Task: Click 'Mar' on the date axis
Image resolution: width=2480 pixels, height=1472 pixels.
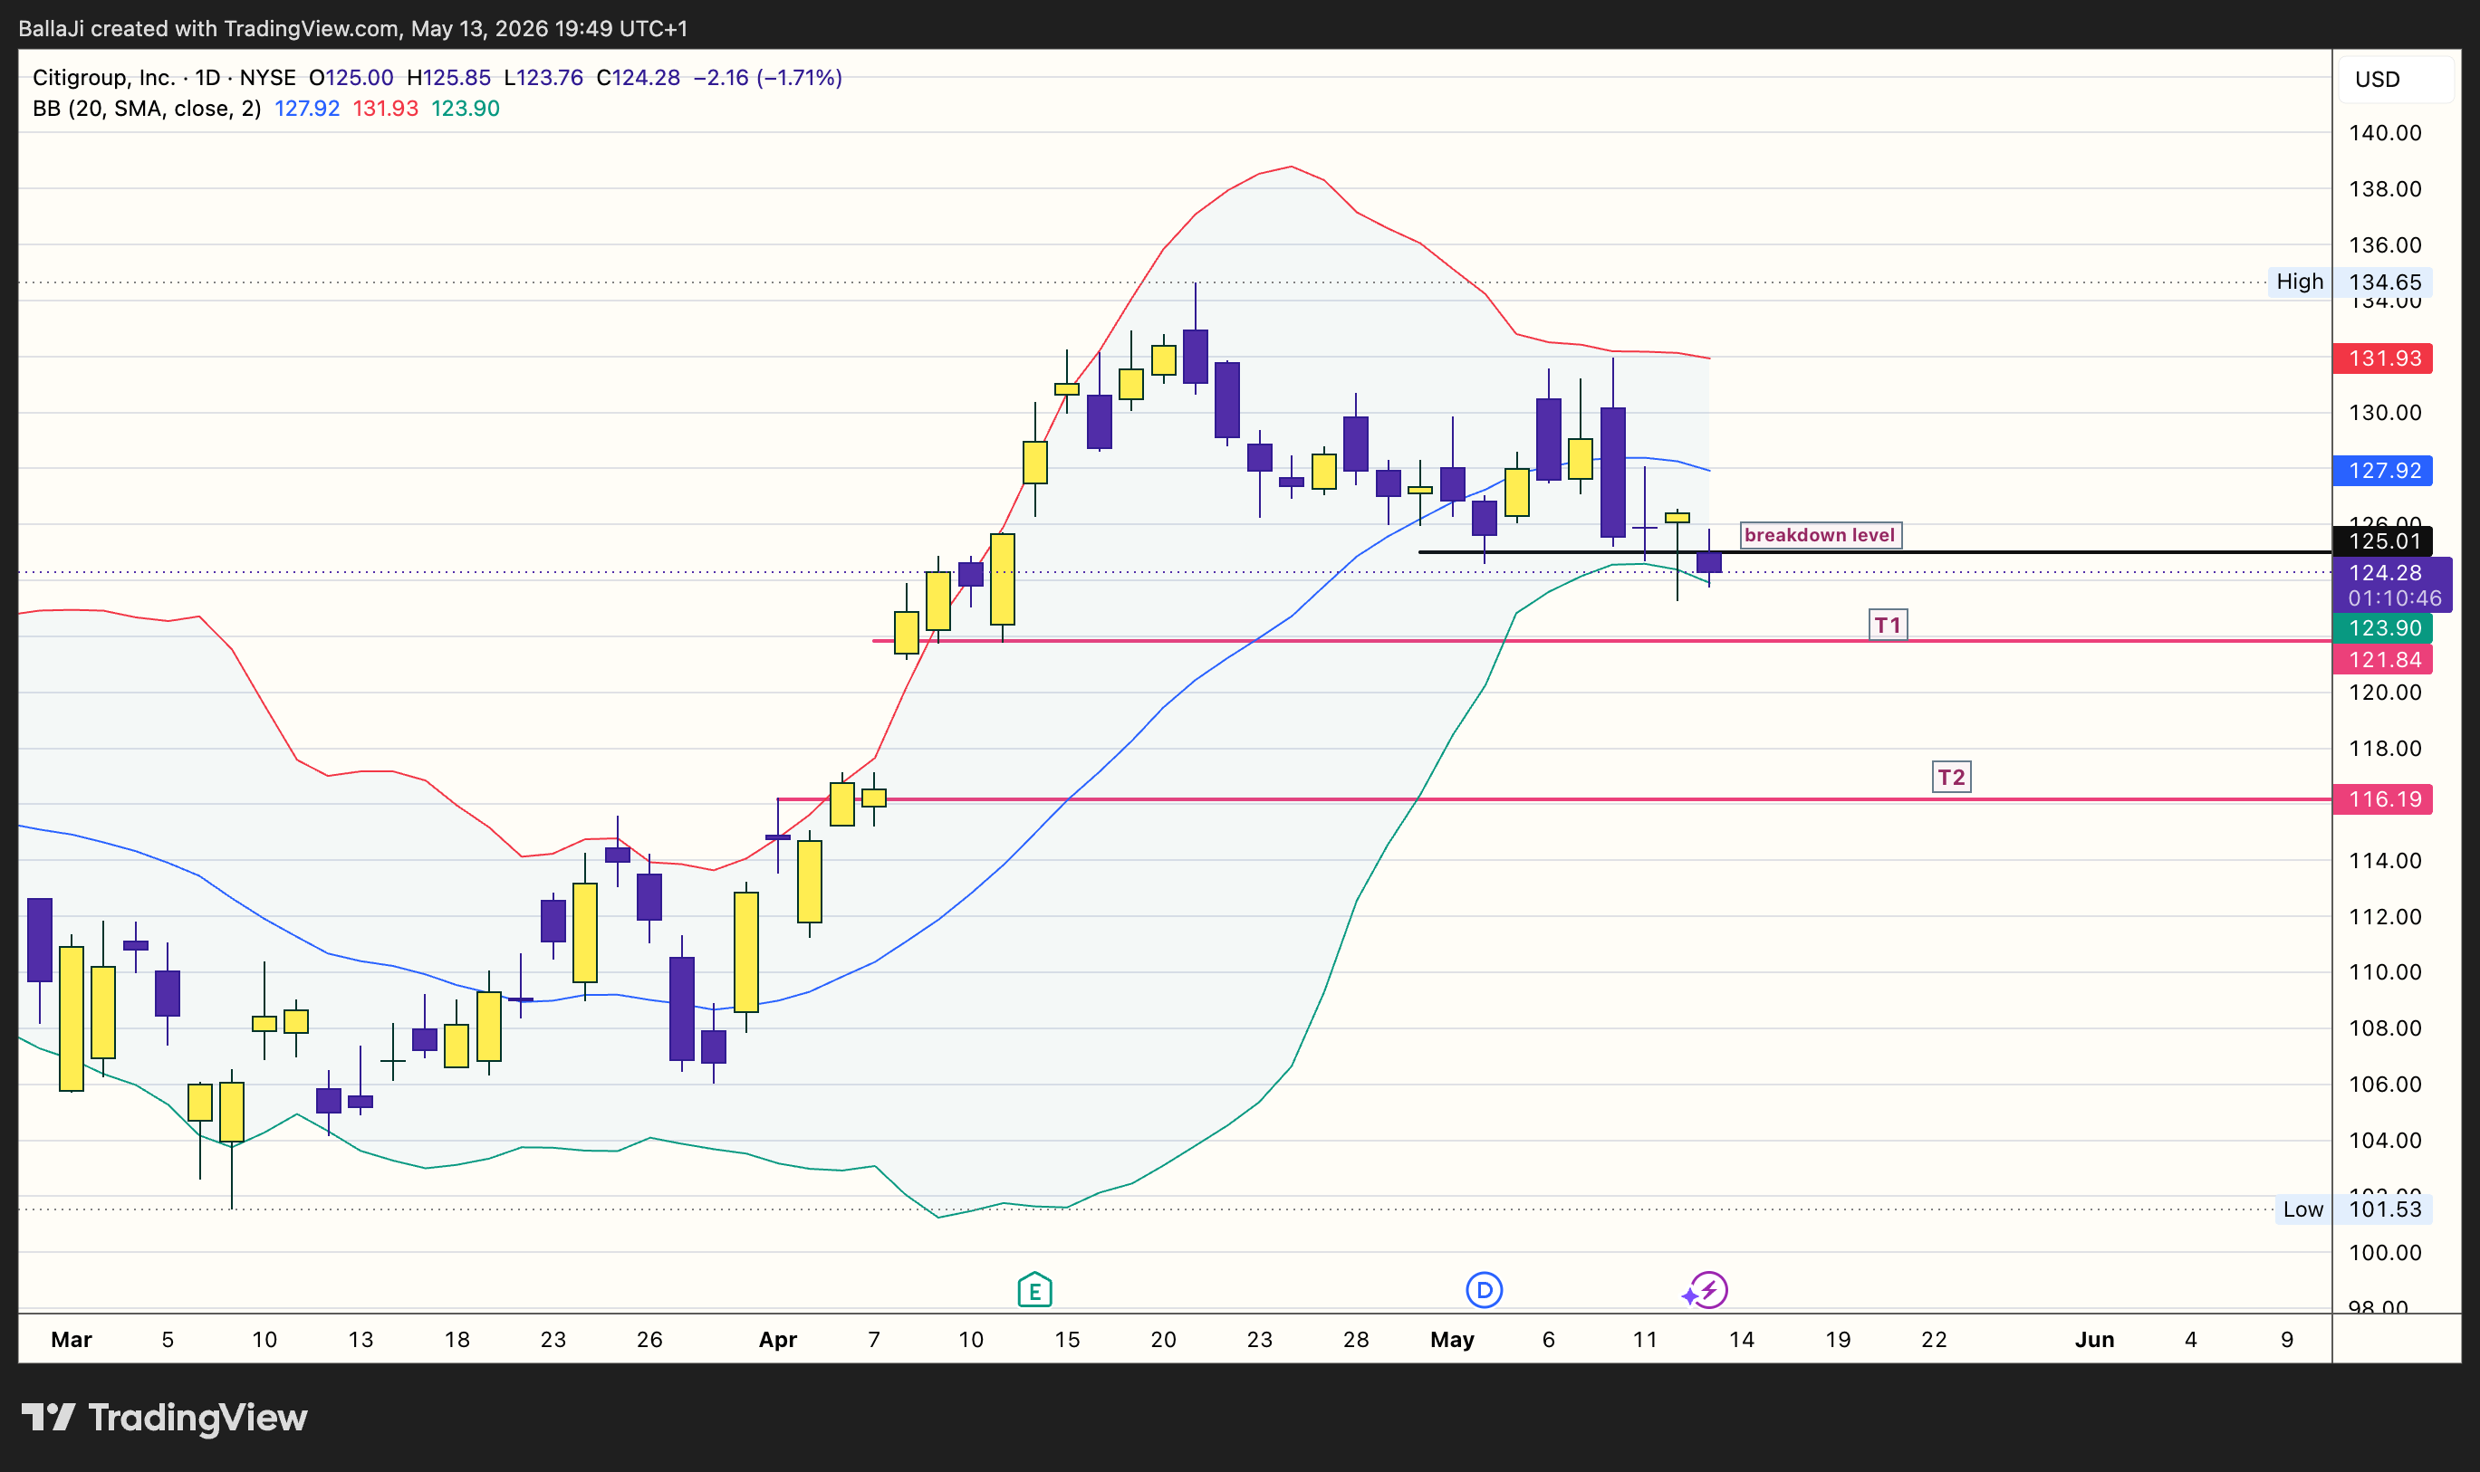Action: click(x=72, y=1339)
